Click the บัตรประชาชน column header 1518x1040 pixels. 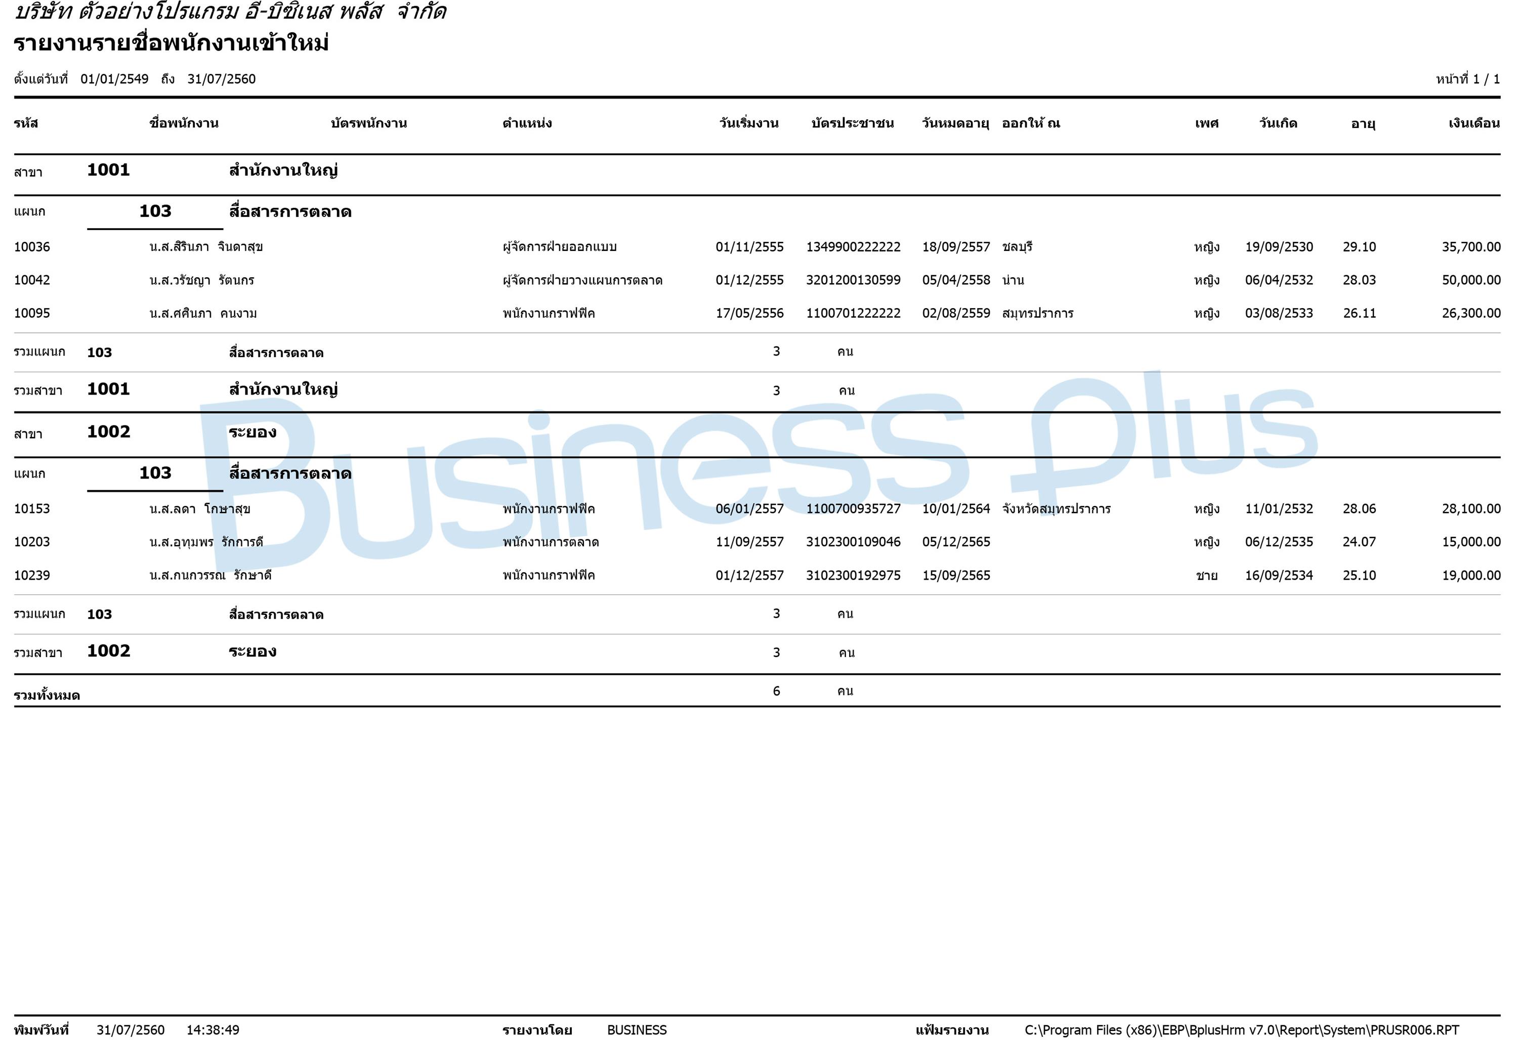pos(853,123)
